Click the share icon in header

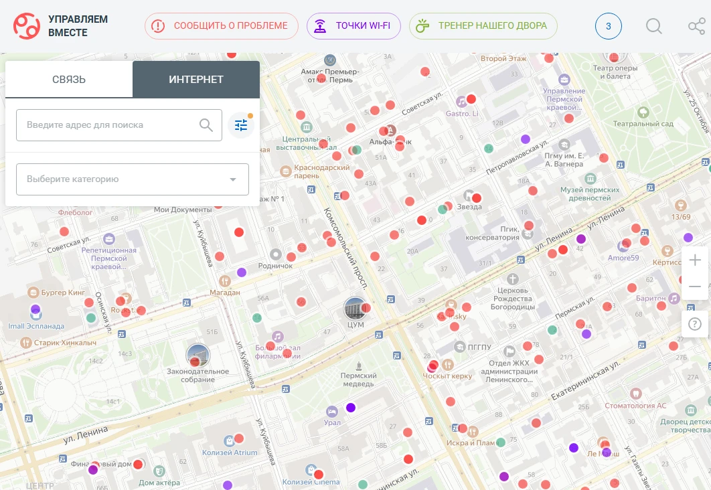tap(696, 26)
